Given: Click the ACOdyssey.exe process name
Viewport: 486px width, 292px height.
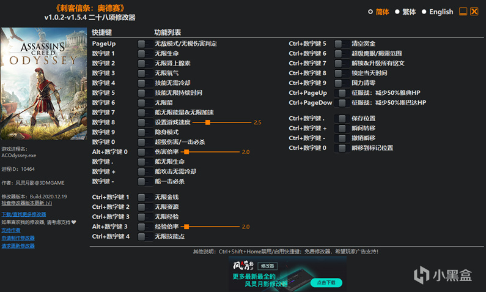Looking at the screenshot, I should [19, 155].
